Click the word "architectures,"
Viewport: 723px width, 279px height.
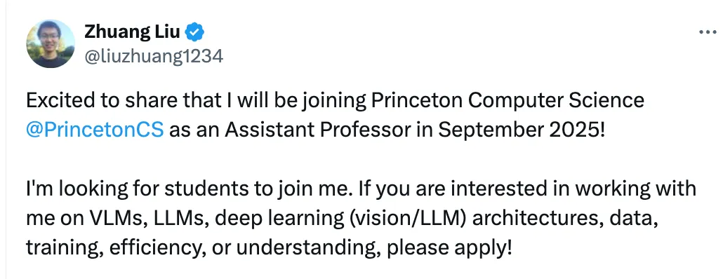point(538,218)
